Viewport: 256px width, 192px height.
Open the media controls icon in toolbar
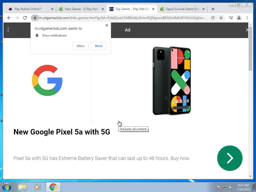tap(231, 18)
